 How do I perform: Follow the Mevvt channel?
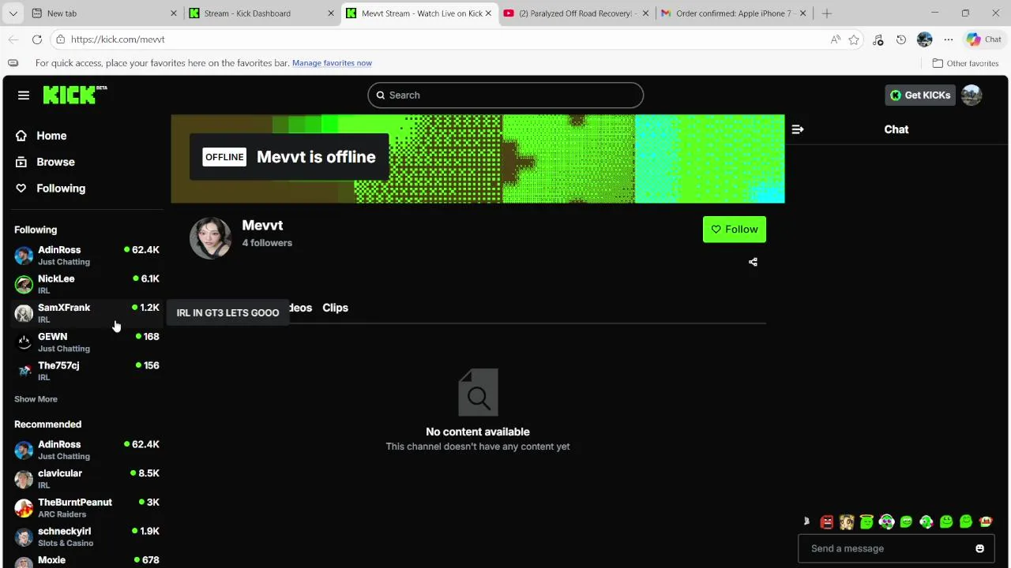tap(735, 229)
